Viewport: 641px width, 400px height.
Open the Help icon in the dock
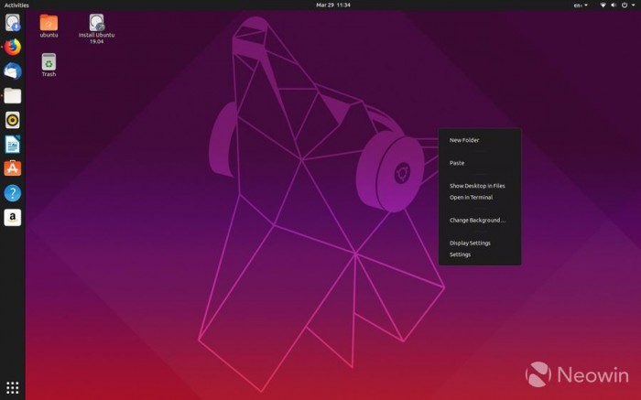(12, 193)
